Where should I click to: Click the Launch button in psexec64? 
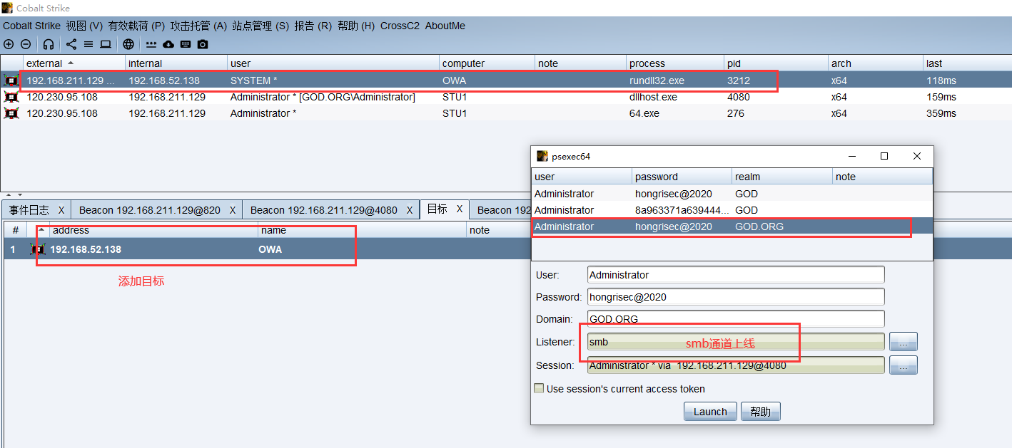710,412
